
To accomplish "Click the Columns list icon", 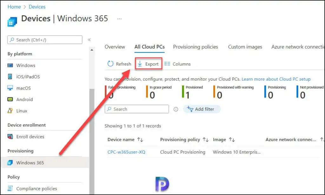I will [x=167, y=64].
